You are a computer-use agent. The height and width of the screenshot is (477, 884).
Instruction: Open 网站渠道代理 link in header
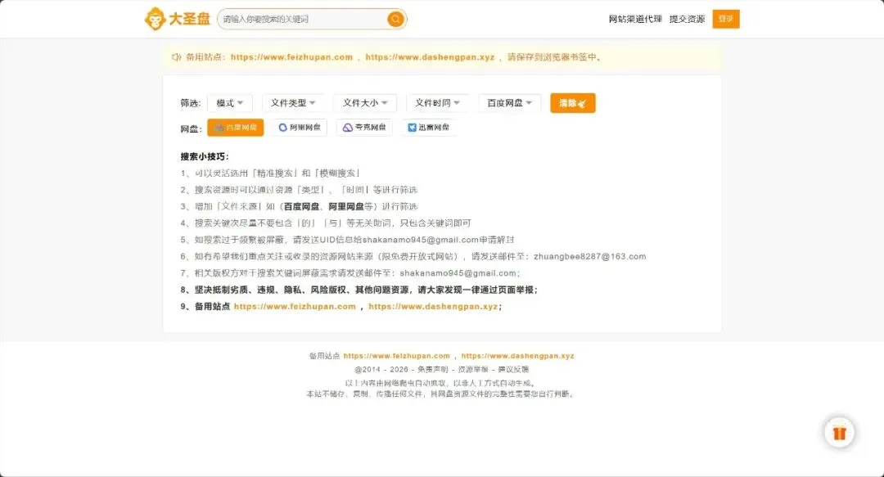(x=635, y=19)
